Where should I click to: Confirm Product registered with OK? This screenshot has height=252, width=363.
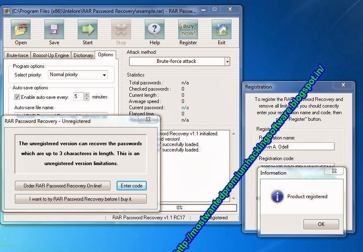coord(321,224)
